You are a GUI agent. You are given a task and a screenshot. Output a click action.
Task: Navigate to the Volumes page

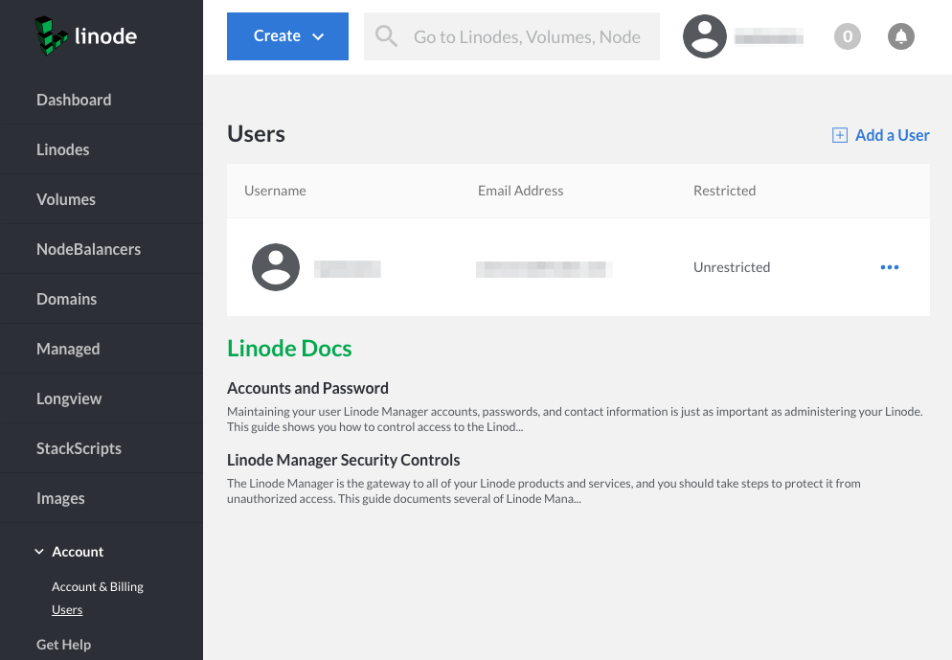click(66, 199)
